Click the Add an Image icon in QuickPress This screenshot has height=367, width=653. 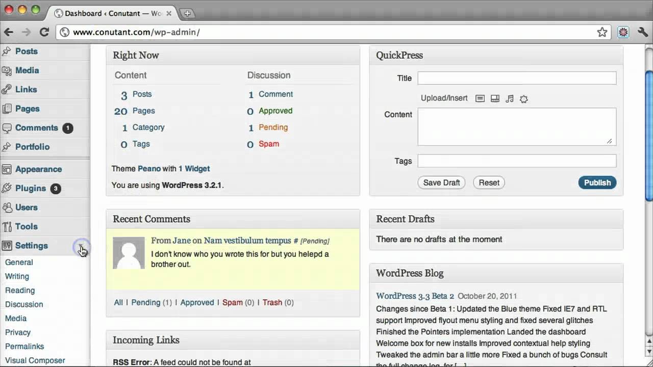[480, 98]
